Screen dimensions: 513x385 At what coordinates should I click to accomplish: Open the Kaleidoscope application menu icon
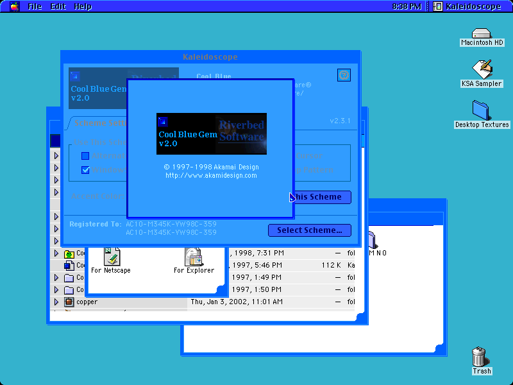pos(437,6)
